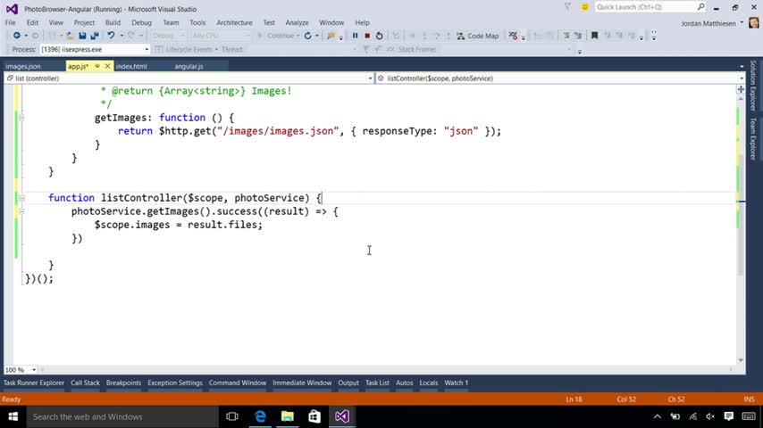Click the Visual Studio logo in title bar

click(12, 9)
